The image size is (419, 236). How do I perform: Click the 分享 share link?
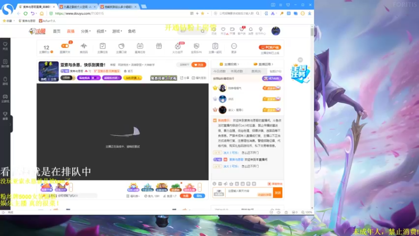(184, 78)
